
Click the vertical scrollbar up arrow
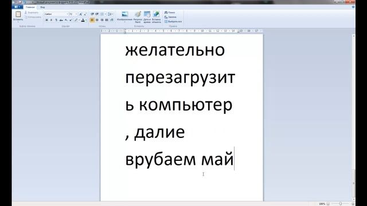click(354, 36)
